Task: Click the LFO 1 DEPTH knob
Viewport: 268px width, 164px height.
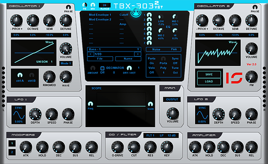Action: 35,114
